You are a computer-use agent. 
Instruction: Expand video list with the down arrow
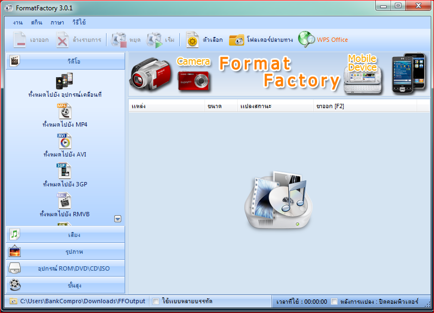pos(117,219)
